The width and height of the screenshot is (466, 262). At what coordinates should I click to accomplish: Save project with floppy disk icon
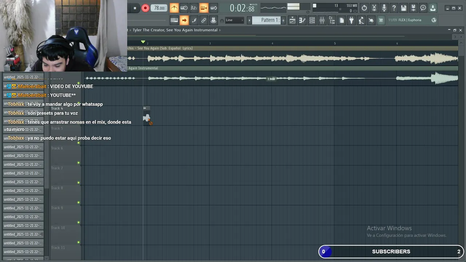pos(403,8)
